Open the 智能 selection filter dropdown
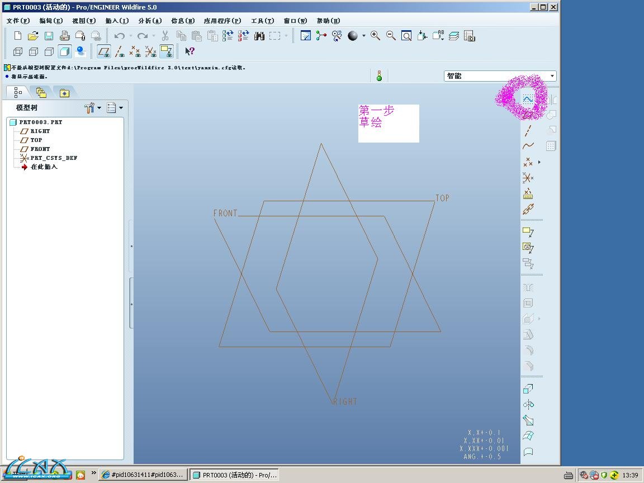 pyautogui.click(x=552, y=76)
